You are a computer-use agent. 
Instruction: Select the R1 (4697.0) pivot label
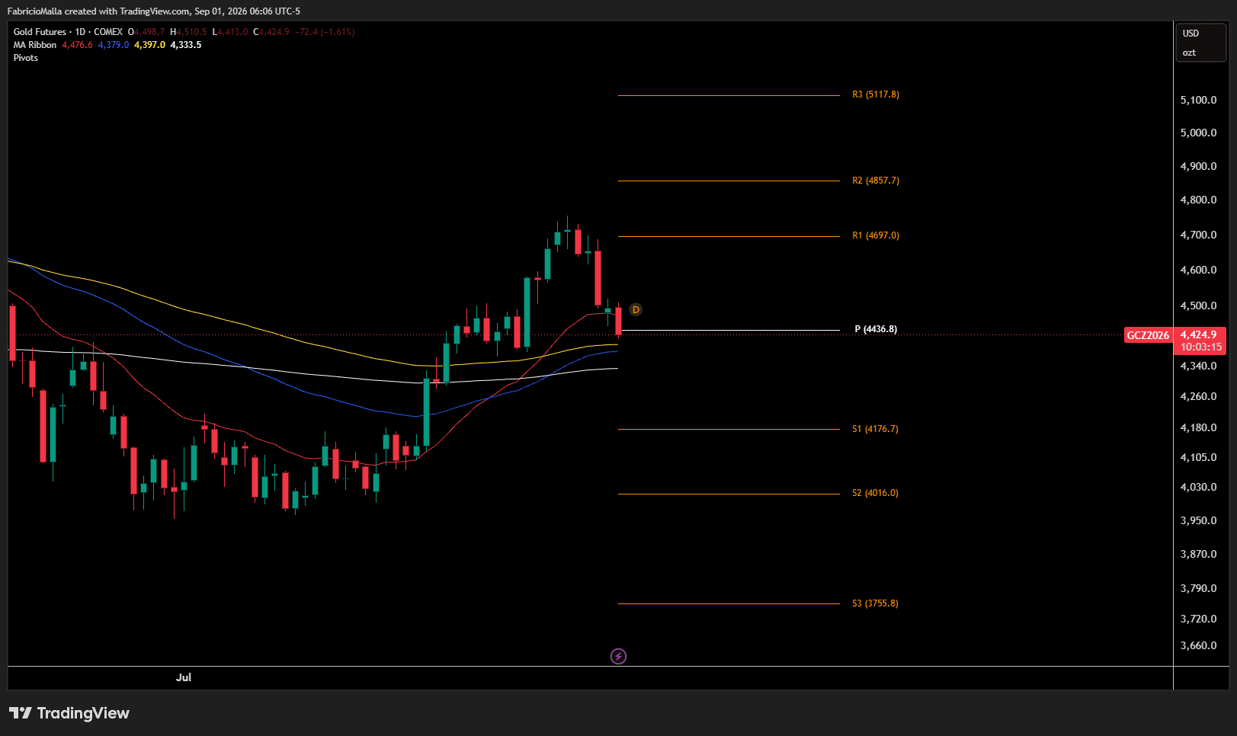(876, 235)
